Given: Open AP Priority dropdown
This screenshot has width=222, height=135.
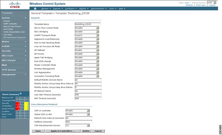Looking at the screenshot, I should click(x=87, y=54).
